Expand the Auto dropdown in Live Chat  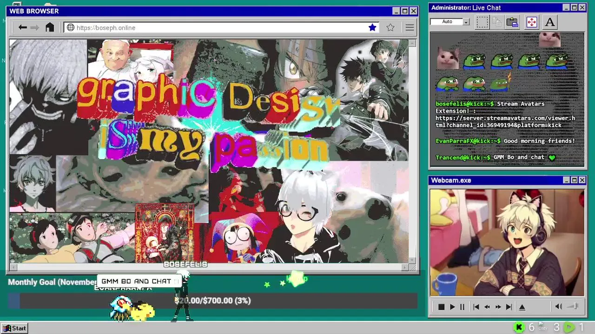(x=466, y=22)
